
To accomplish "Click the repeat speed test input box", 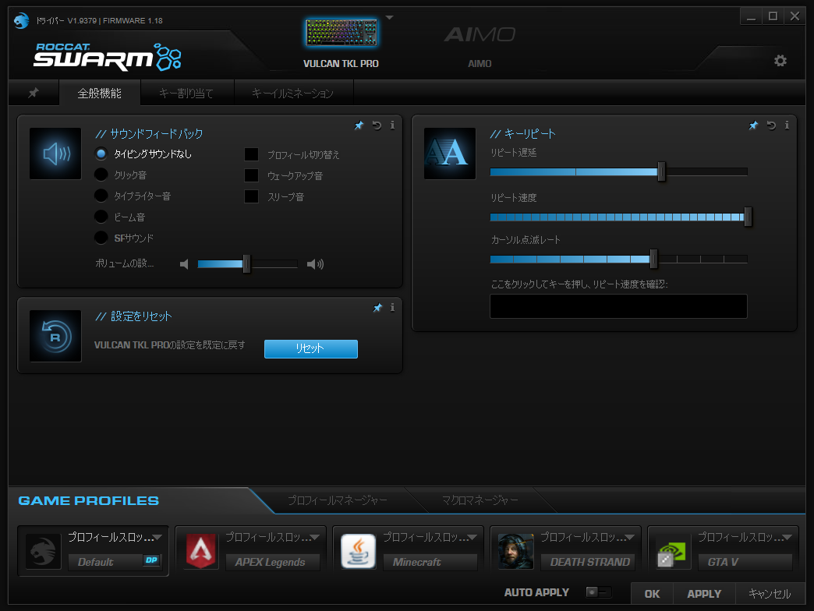I will click(x=618, y=306).
